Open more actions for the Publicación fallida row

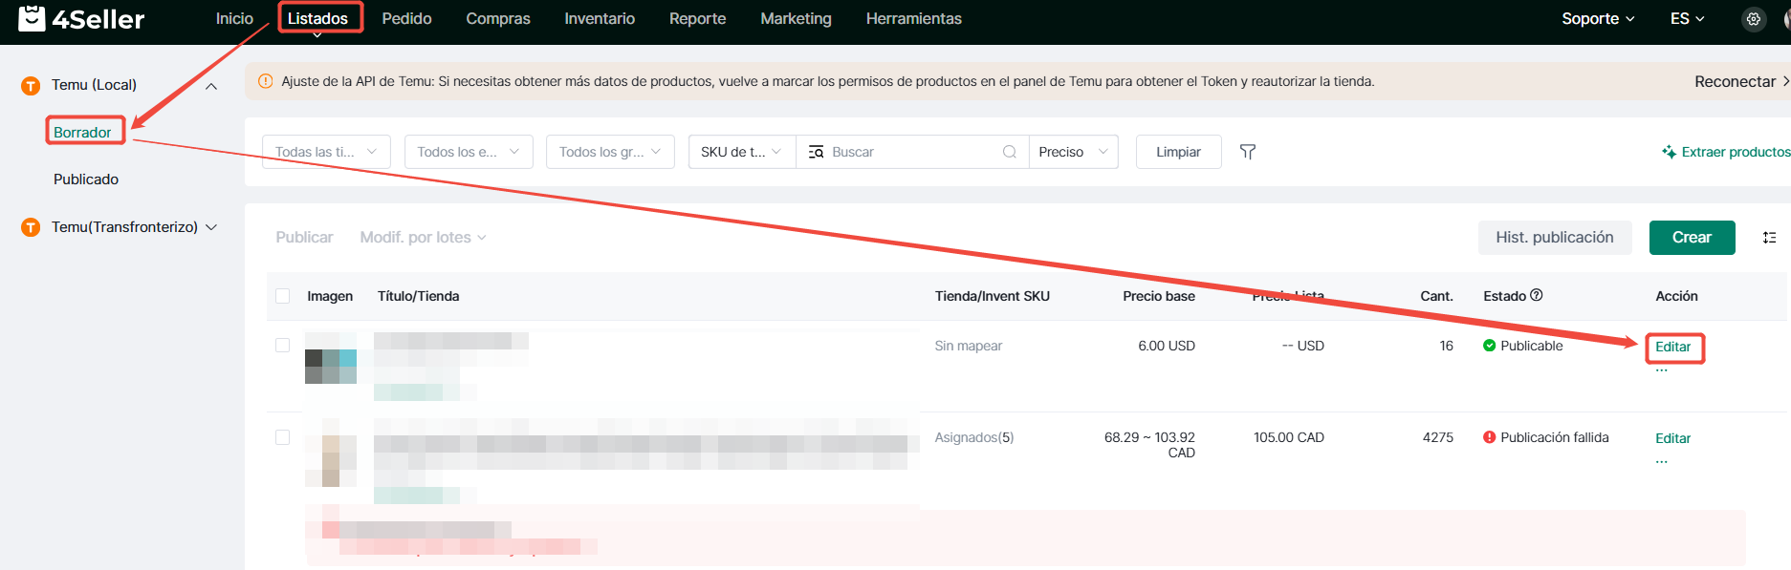(x=1662, y=461)
